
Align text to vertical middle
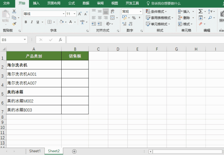100,11
